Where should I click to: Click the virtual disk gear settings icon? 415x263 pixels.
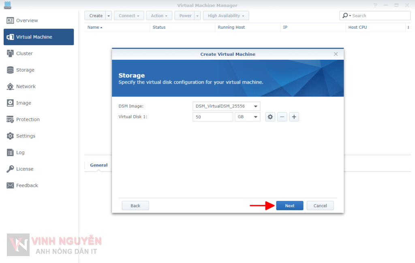coord(270,117)
